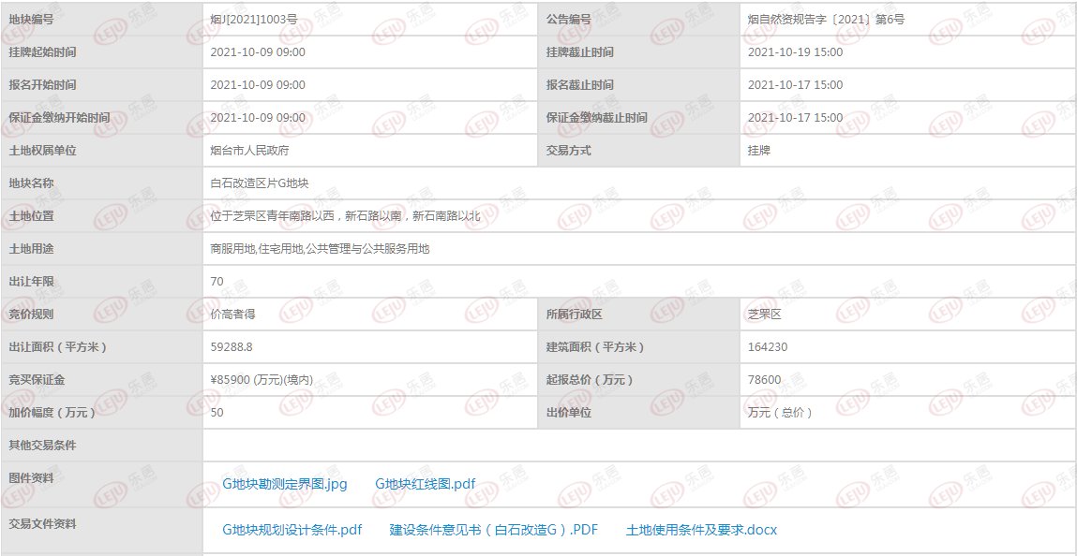
Task: Click 保证金缴纳开始时间 label
Action: (x=59, y=117)
